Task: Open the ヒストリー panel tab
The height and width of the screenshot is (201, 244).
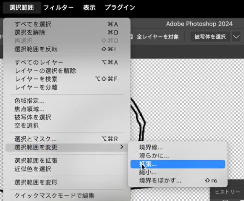Action: pyautogui.click(x=227, y=192)
